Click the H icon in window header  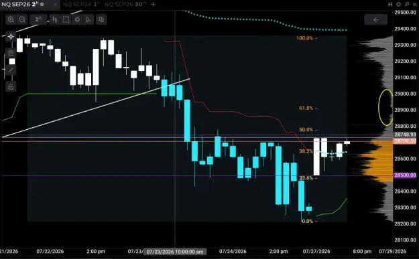tap(390, 4)
